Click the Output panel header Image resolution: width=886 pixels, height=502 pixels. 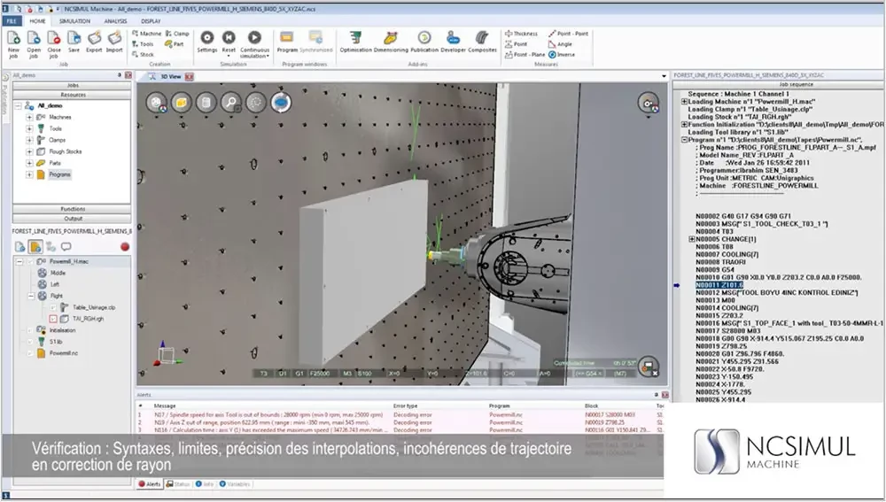click(73, 218)
